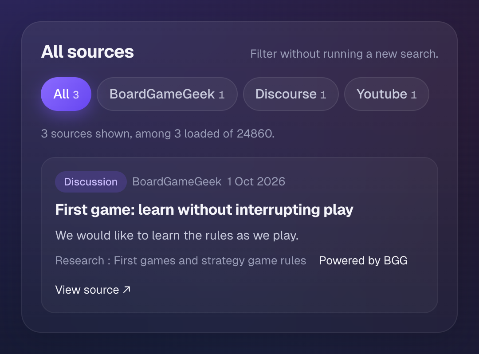Screen dimensions: 479x354
Task: Filter sources by Discourse
Action: tap(291, 94)
